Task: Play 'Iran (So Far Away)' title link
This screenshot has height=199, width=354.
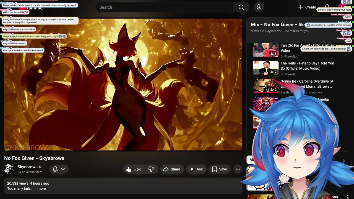Action: click(x=308, y=48)
